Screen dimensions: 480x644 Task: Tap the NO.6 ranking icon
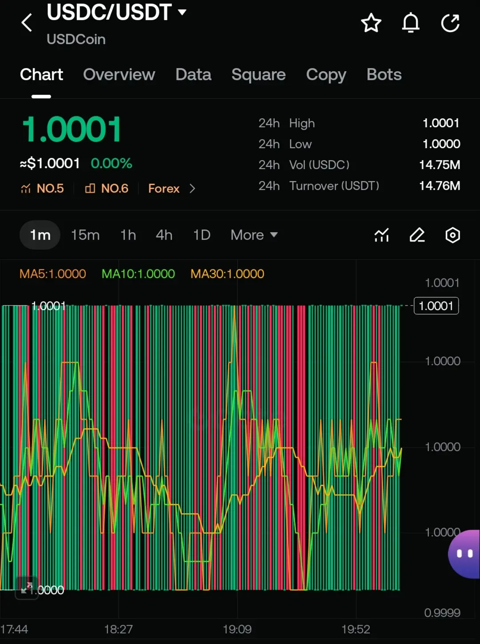click(x=90, y=189)
